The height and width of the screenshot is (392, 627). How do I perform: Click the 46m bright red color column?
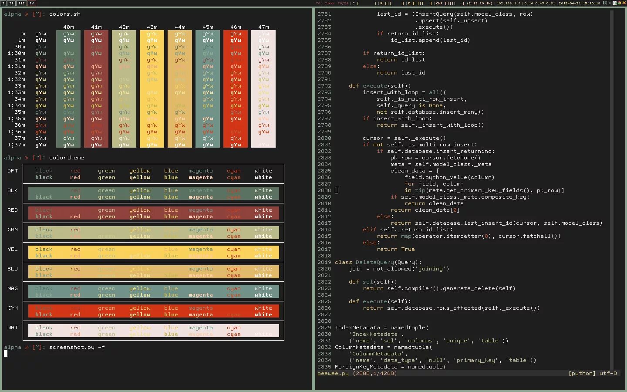[x=236, y=89]
